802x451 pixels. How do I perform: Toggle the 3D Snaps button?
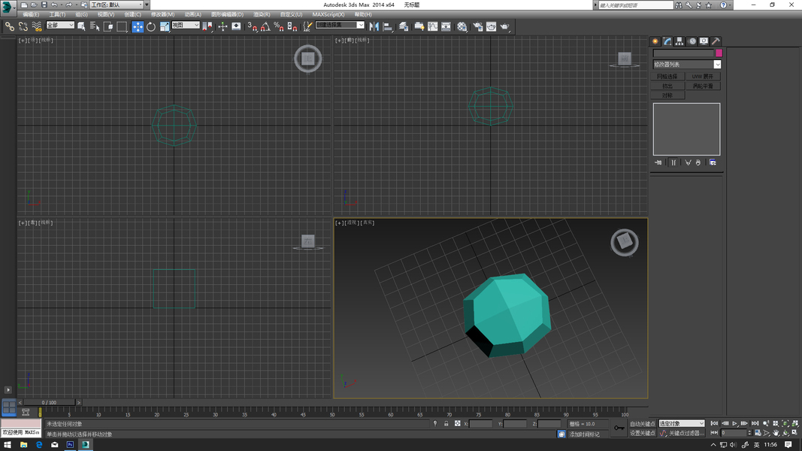(x=252, y=26)
